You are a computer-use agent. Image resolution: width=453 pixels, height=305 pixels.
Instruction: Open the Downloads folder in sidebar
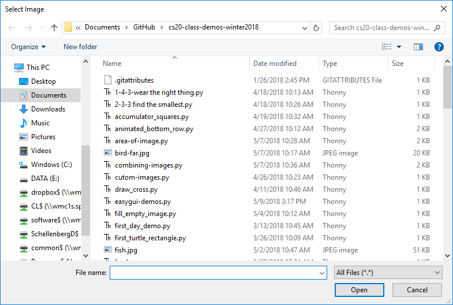48,109
